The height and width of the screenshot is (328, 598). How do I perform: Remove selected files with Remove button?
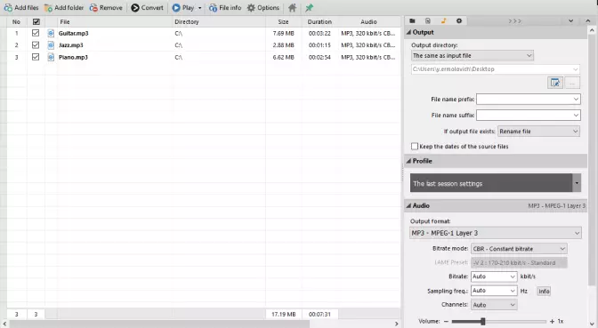106,8
